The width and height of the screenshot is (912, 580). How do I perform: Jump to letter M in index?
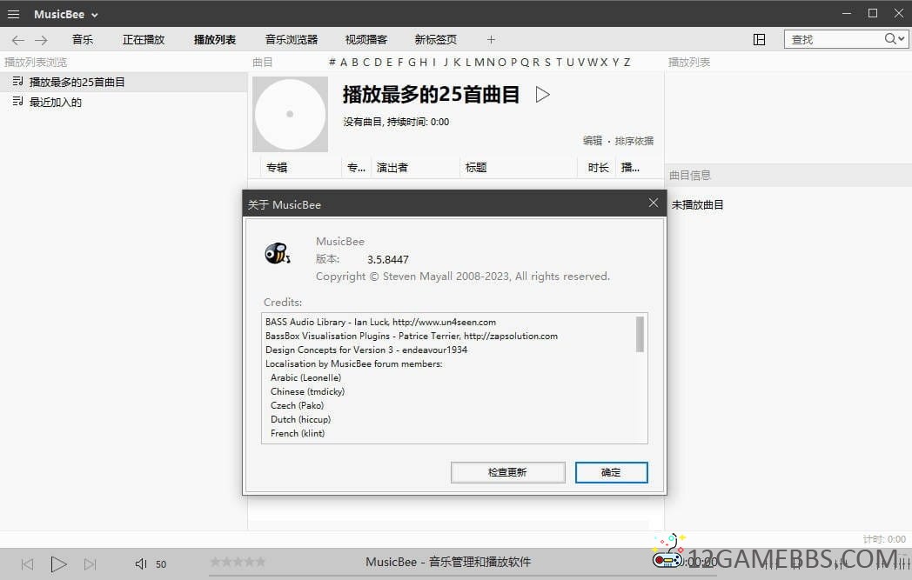[x=479, y=63]
